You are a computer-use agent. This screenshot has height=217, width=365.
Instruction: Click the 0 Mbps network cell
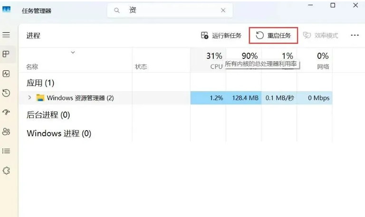pyautogui.click(x=315, y=98)
